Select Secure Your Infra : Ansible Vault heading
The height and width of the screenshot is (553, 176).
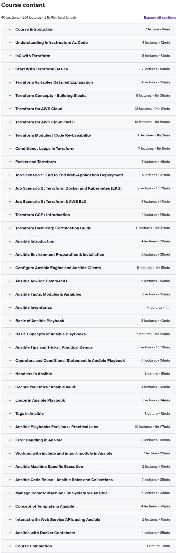click(45, 387)
